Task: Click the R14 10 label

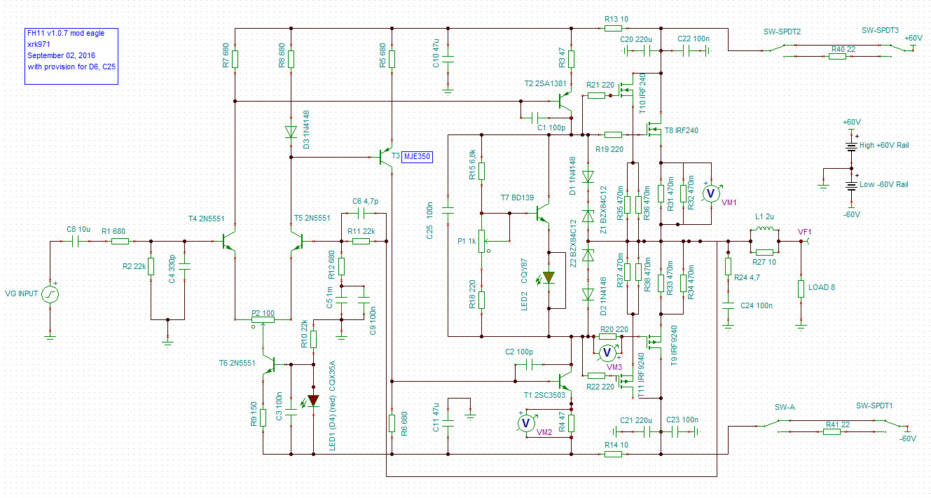Action: pyautogui.click(x=615, y=445)
